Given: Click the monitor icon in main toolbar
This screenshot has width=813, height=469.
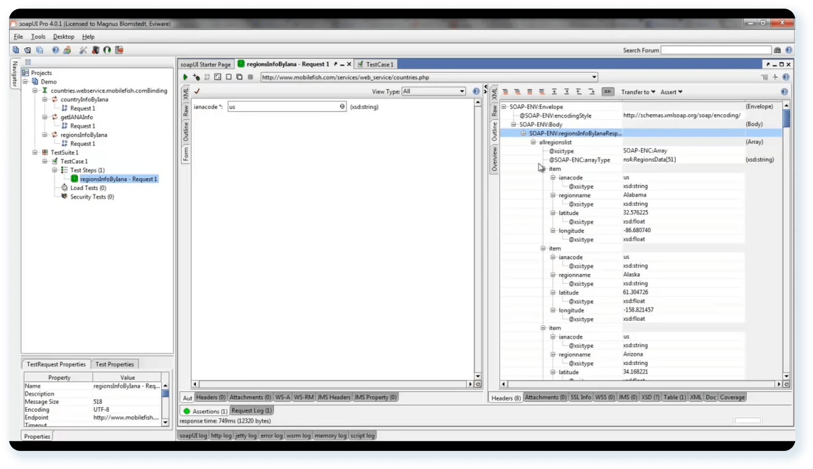Looking at the screenshot, I should [x=95, y=50].
